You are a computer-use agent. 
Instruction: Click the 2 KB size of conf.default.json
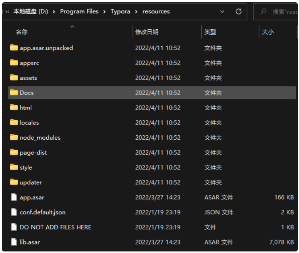[x=287, y=212]
